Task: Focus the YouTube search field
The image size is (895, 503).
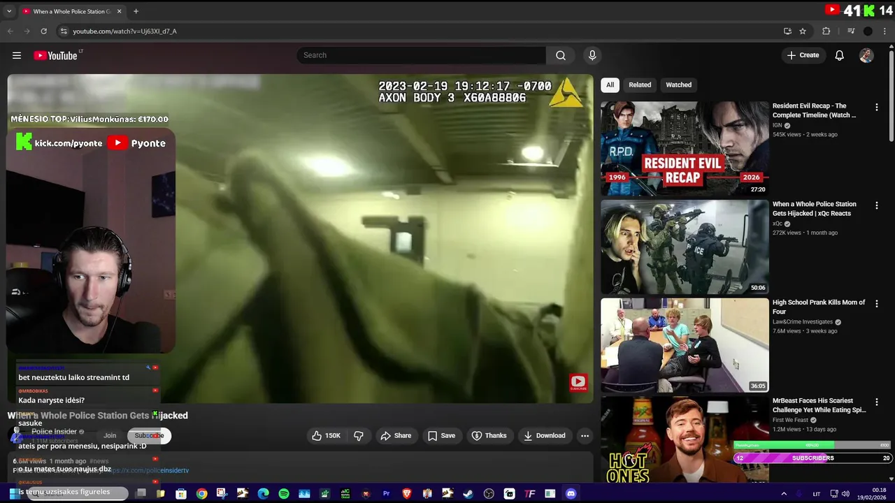Action: click(x=422, y=55)
